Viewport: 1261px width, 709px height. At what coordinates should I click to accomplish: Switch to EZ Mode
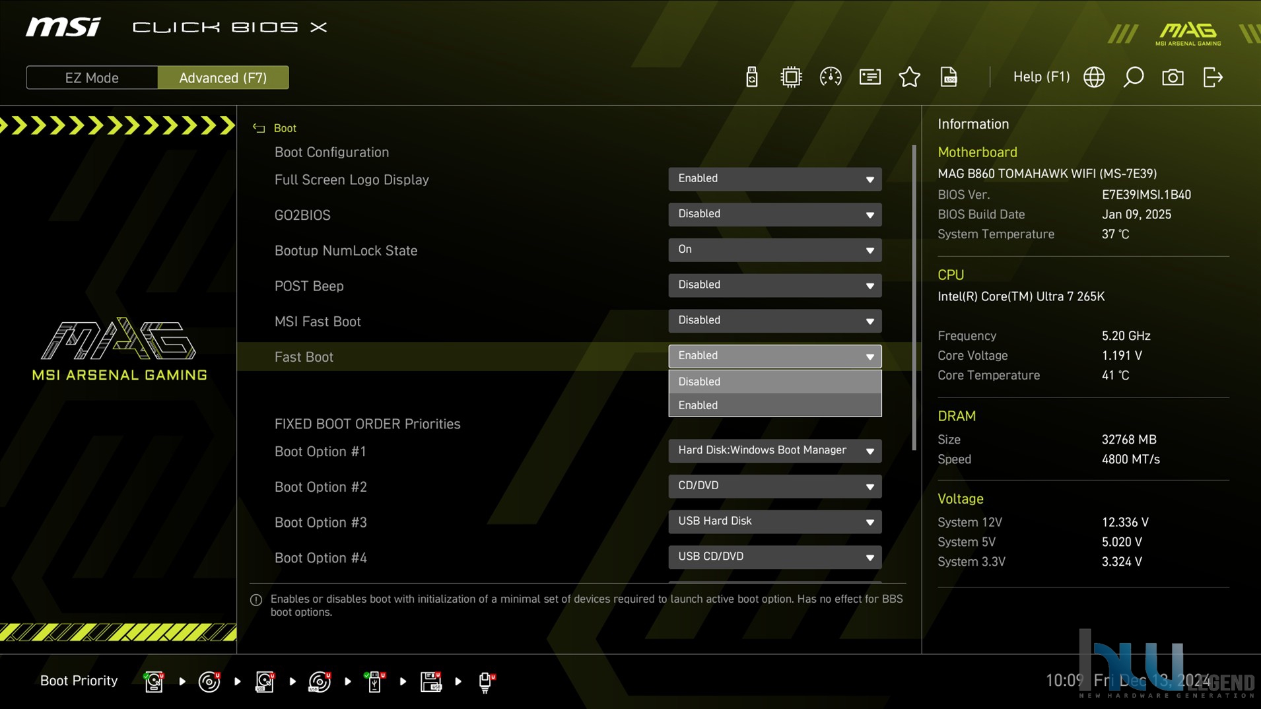click(92, 78)
